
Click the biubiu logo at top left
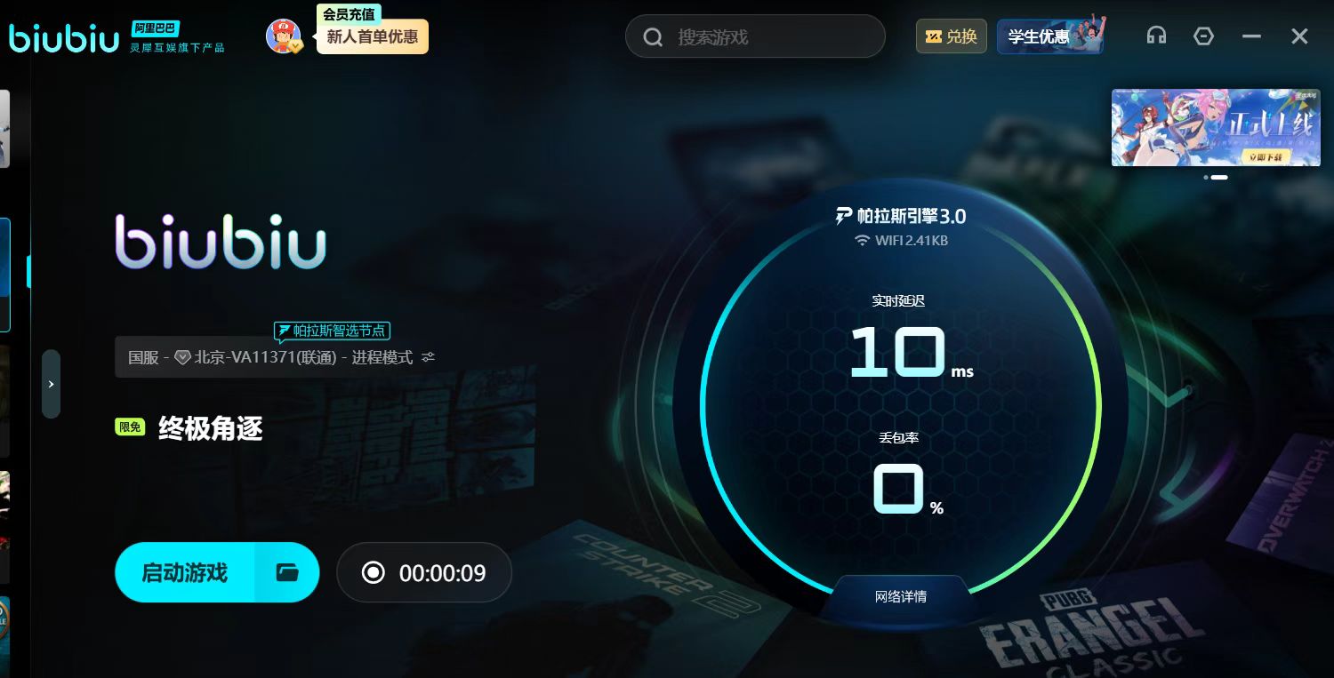63,38
